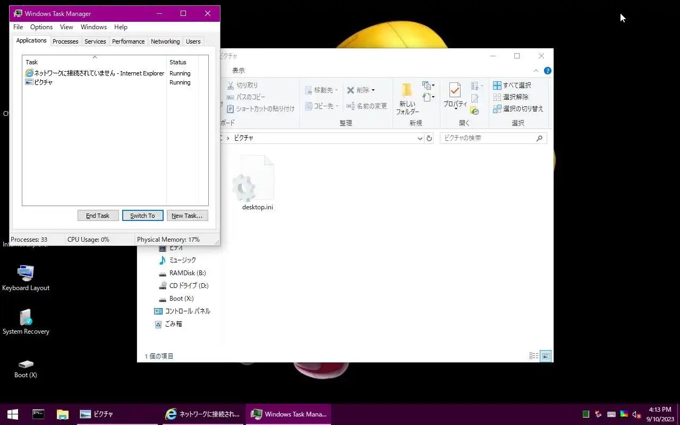Open easy access dropdown icon
The image size is (680, 425).
click(428, 97)
